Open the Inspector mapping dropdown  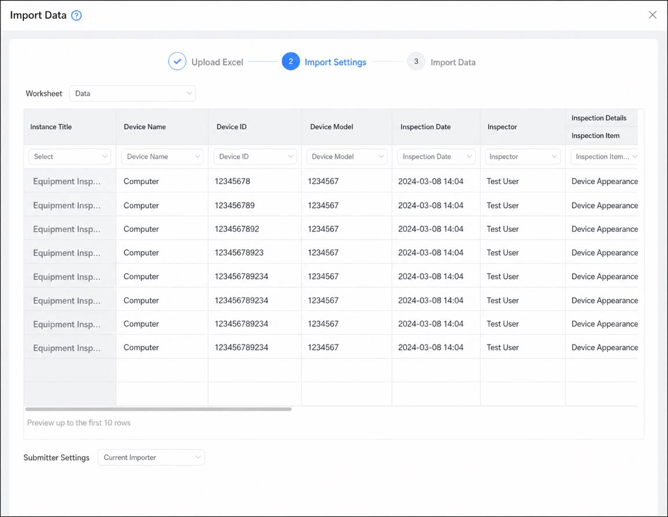523,156
